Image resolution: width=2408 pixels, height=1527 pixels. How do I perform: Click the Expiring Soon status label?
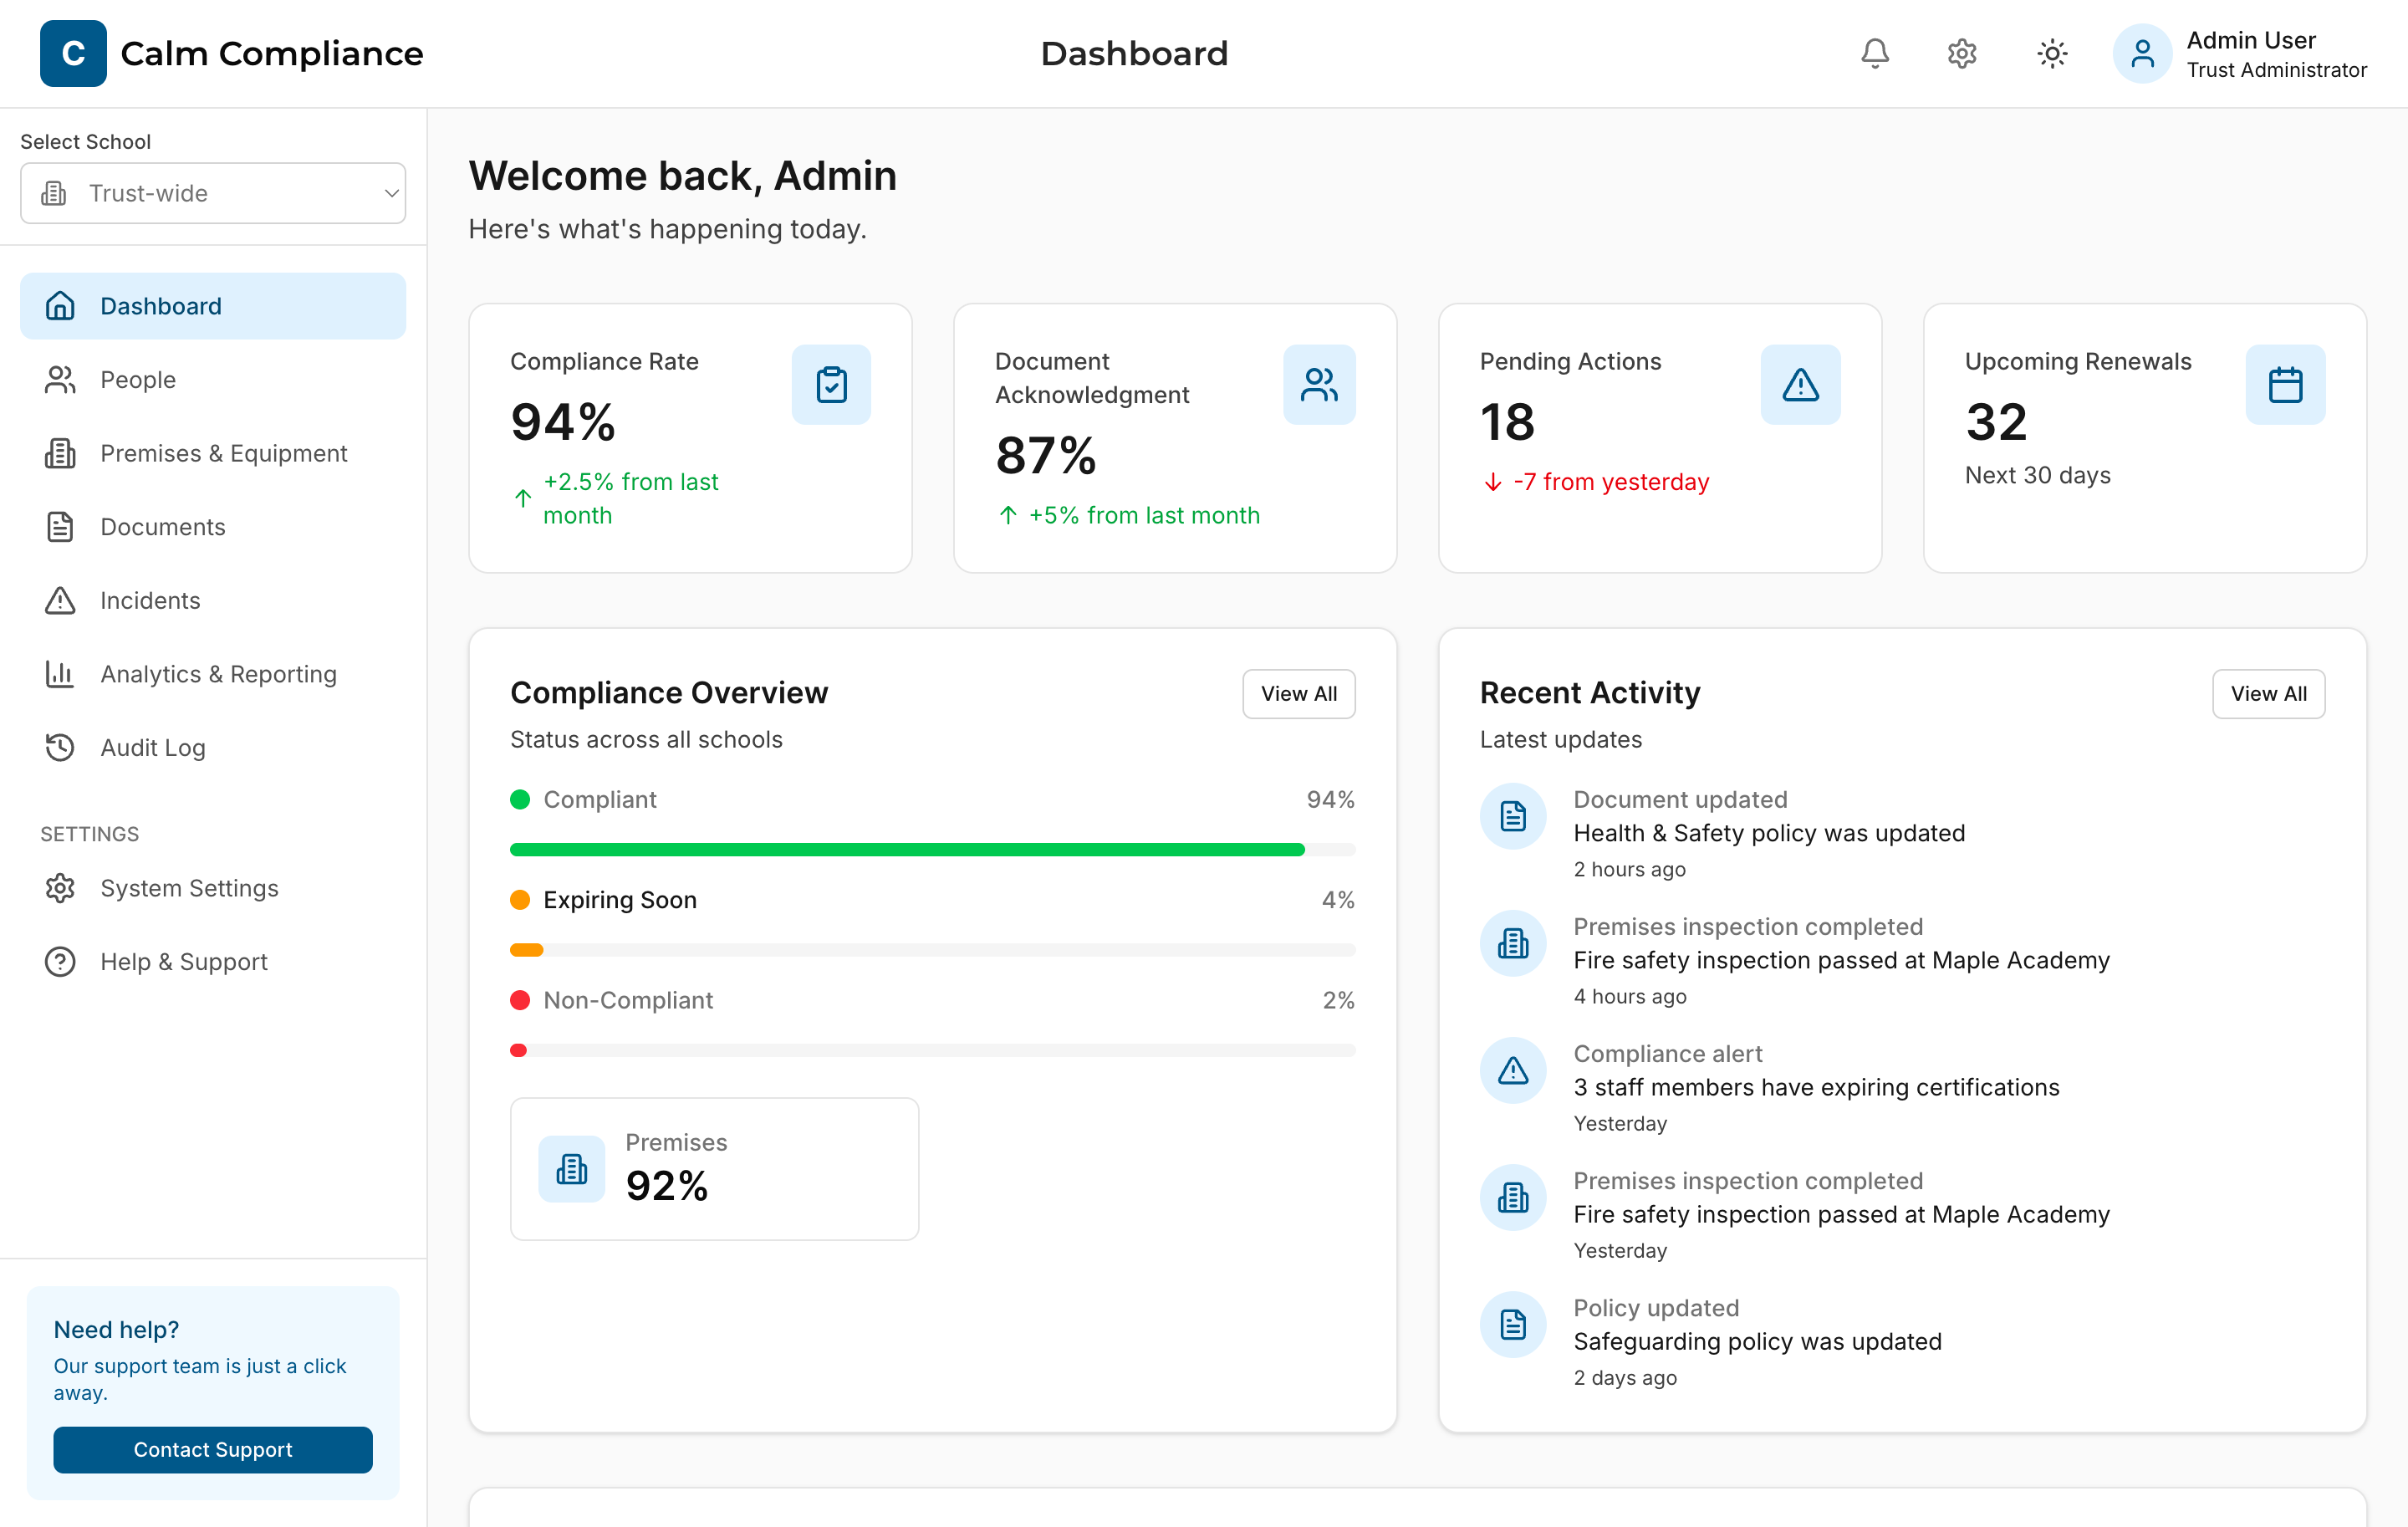[620, 900]
